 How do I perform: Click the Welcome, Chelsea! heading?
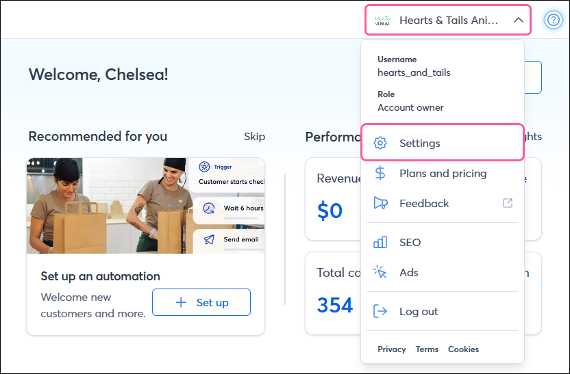point(99,75)
